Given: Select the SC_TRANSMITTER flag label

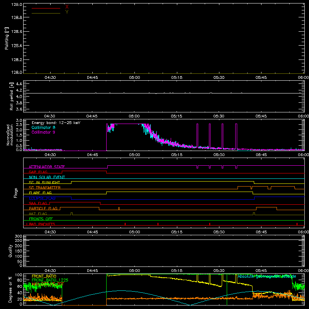Looking at the screenshot, I should pyautogui.click(x=44, y=187).
